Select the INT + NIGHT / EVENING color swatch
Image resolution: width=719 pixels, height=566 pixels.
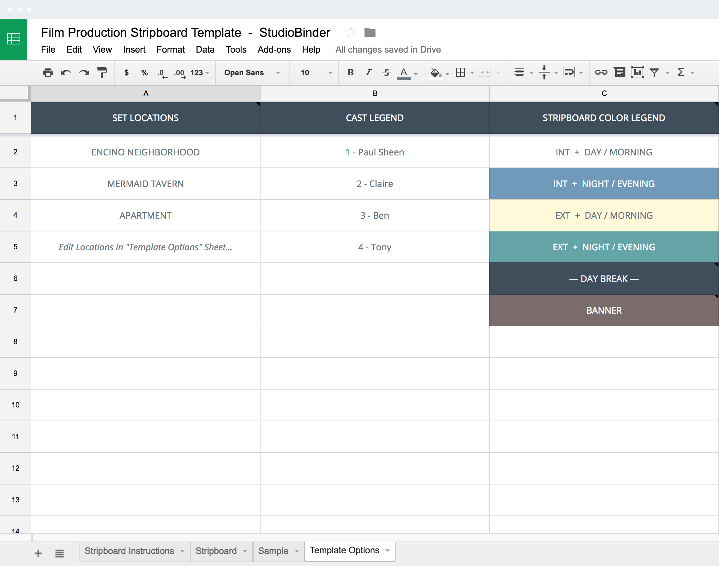click(x=603, y=184)
